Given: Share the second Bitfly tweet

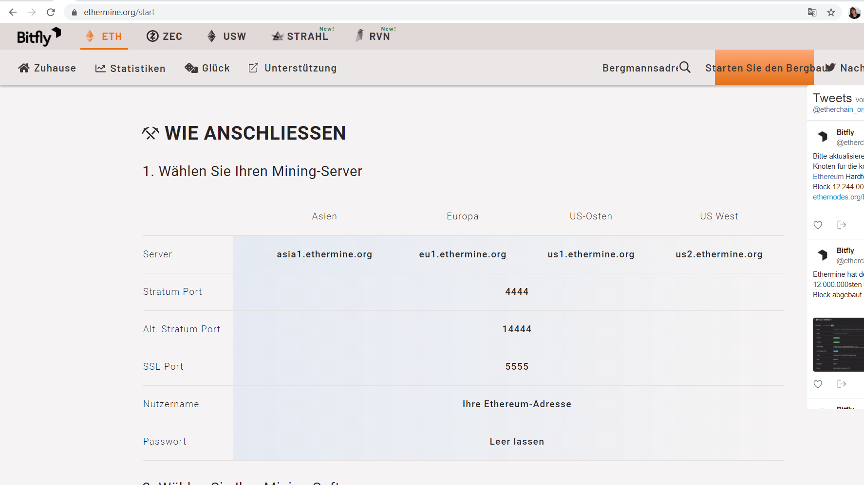Looking at the screenshot, I should coord(842,384).
